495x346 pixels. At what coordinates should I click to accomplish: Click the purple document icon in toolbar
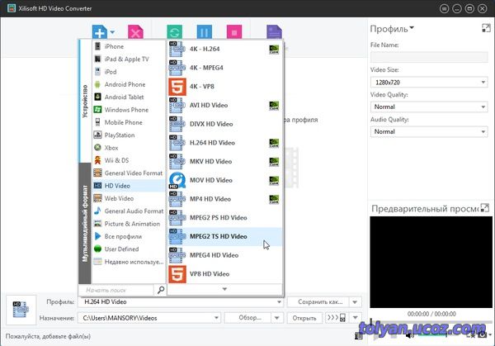tap(274, 32)
